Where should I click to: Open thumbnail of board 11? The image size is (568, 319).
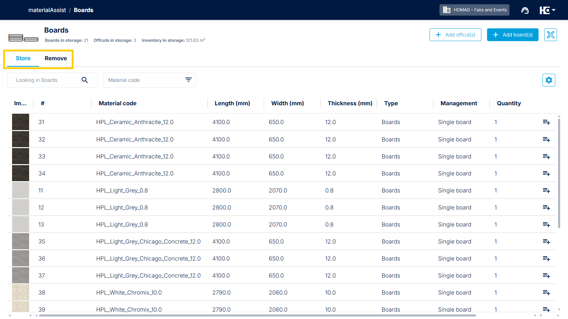[x=21, y=190]
